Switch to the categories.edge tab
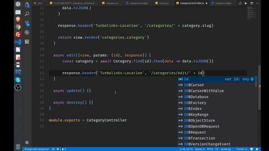269x151 pixels. [137, 3]
